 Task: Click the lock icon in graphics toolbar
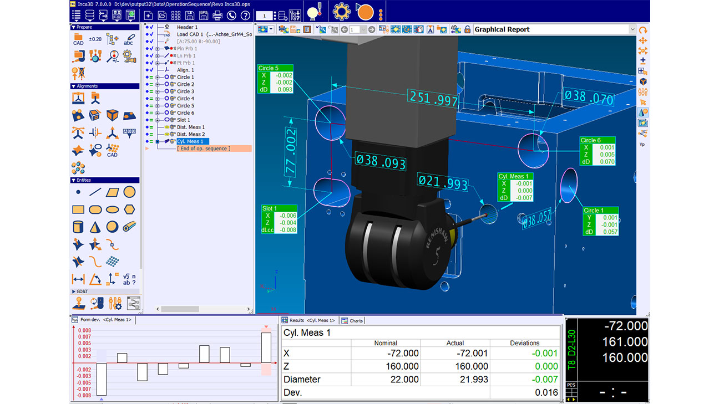click(x=468, y=29)
